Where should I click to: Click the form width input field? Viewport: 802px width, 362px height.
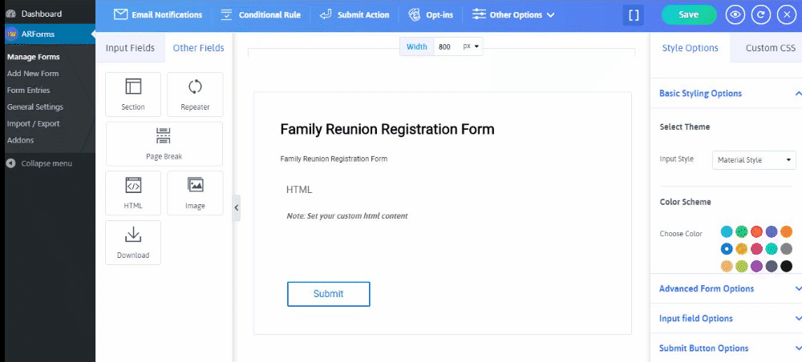click(x=447, y=46)
